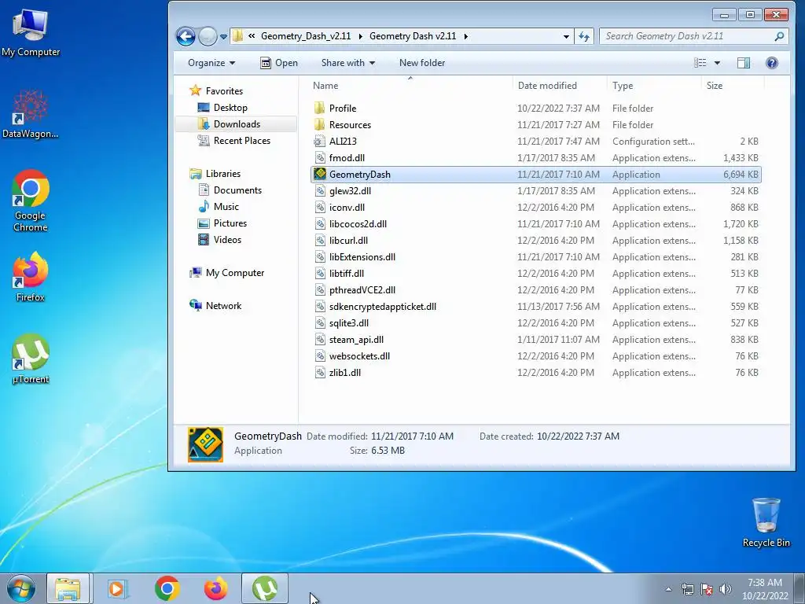Select the sdkencryptedappticket.dll file

click(536, 307)
